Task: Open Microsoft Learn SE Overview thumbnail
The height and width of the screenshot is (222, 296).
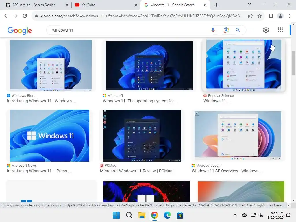Action: [238, 136]
